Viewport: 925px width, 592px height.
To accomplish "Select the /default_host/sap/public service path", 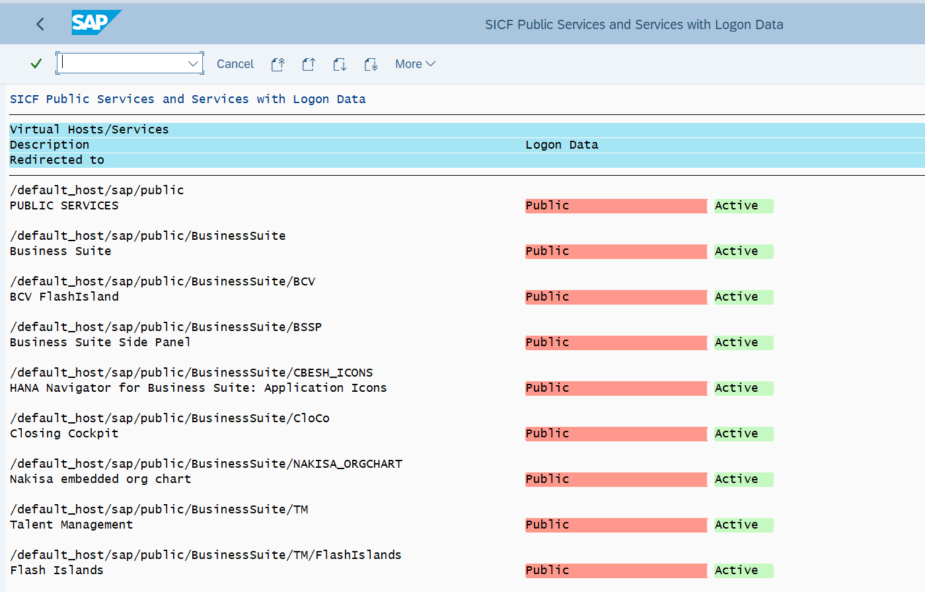I will coord(96,190).
